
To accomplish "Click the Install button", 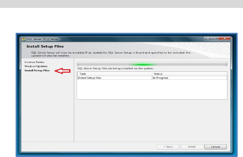I will tap(192, 147).
